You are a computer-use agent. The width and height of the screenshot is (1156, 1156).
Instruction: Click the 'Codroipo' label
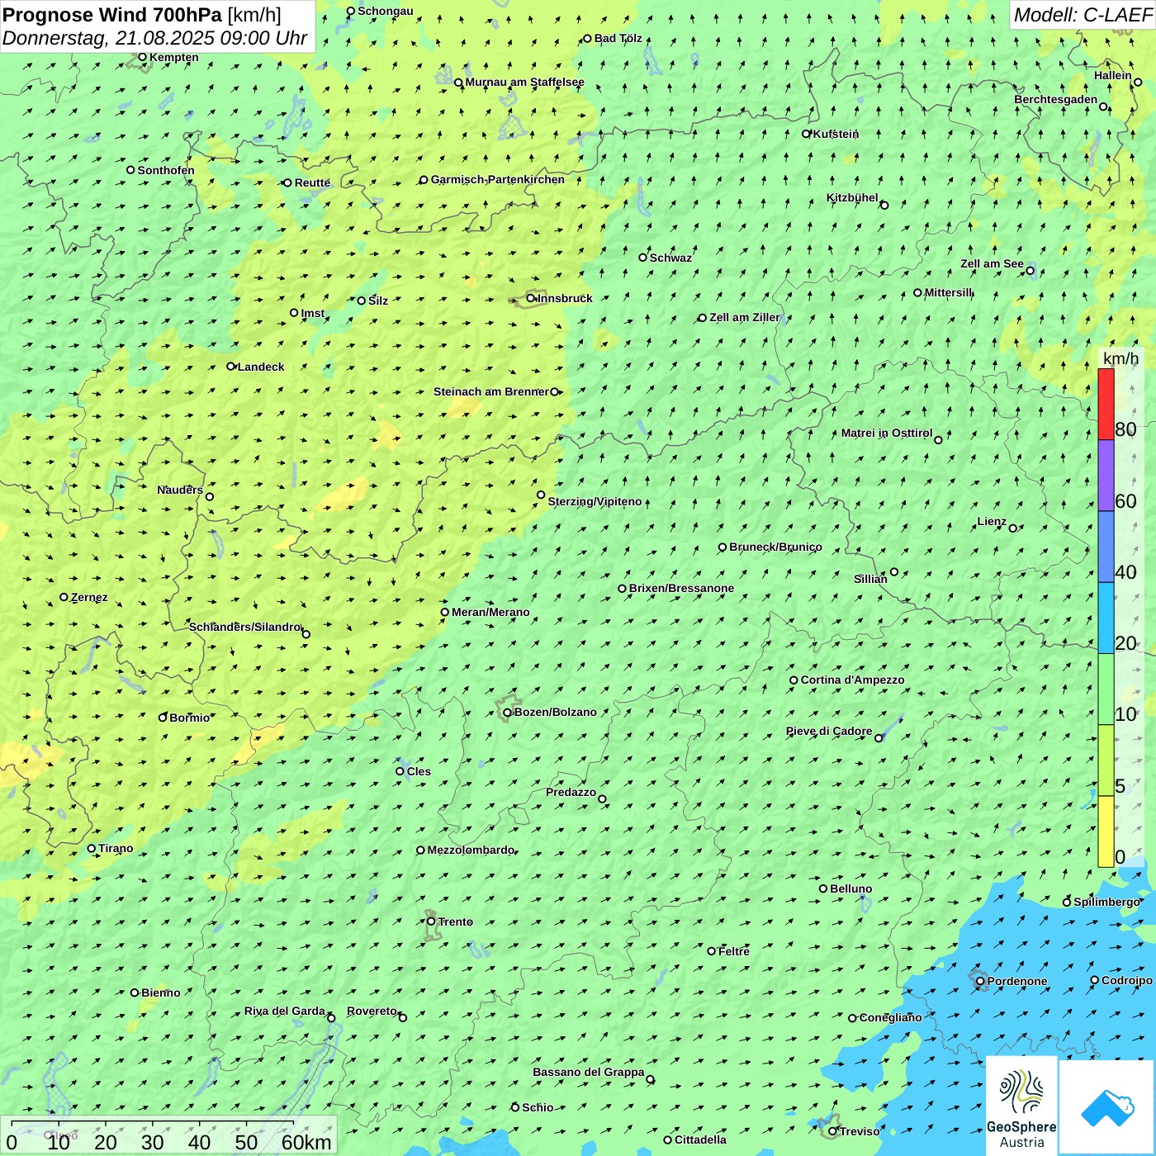pyautogui.click(x=1127, y=980)
